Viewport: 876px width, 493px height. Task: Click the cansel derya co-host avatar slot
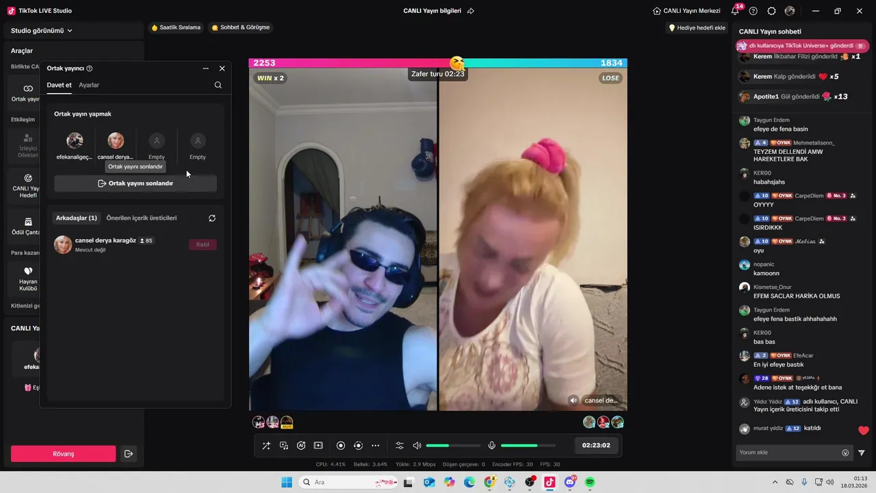click(116, 140)
